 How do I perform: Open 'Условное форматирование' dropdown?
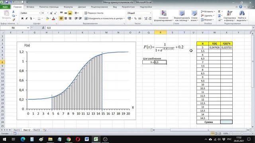[x=163, y=16]
